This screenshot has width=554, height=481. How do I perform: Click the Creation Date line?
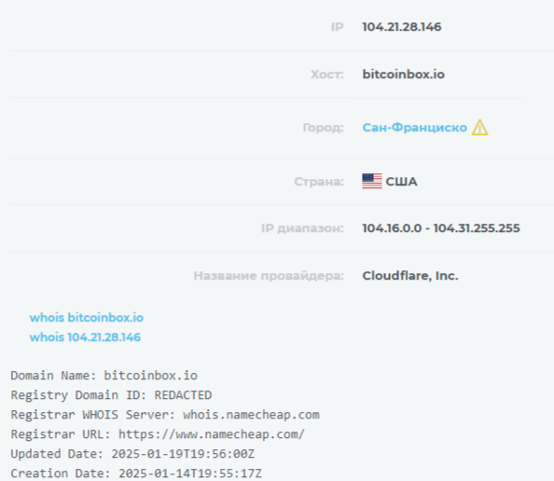(x=136, y=474)
